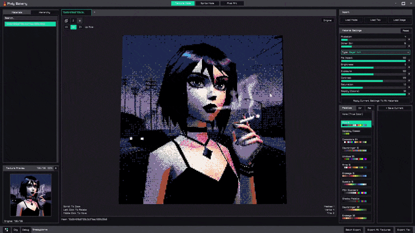The width and height of the screenshot is (415, 233).
Task: Select the Z+ up axis option
Action: coord(80,27)
